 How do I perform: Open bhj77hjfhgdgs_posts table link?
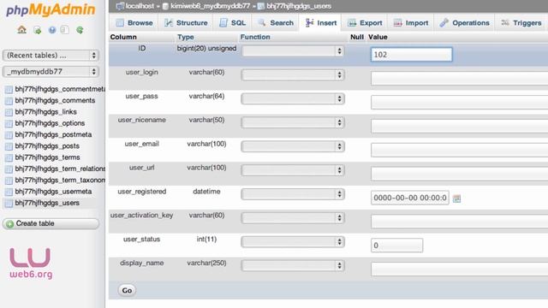[x=47, y=146]
